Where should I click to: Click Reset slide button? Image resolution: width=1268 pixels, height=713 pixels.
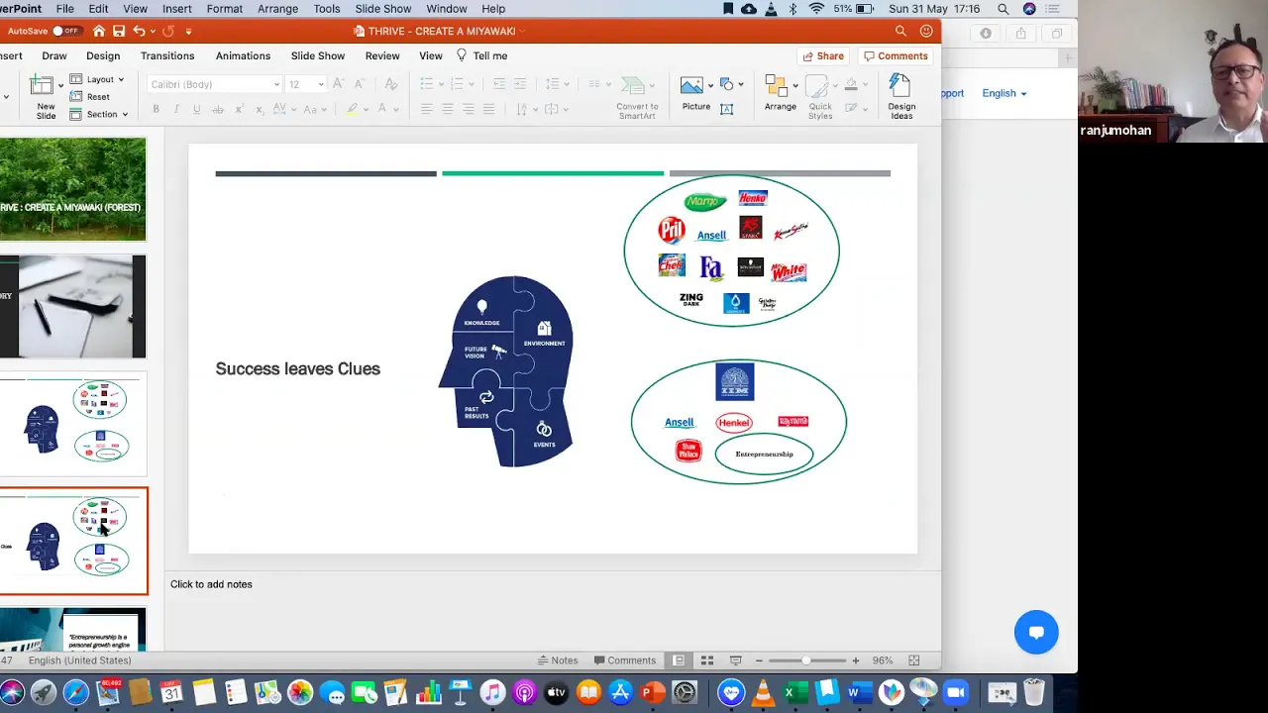[89, 97]
